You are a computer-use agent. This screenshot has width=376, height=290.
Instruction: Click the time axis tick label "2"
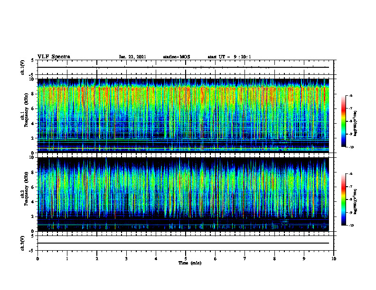97,259
